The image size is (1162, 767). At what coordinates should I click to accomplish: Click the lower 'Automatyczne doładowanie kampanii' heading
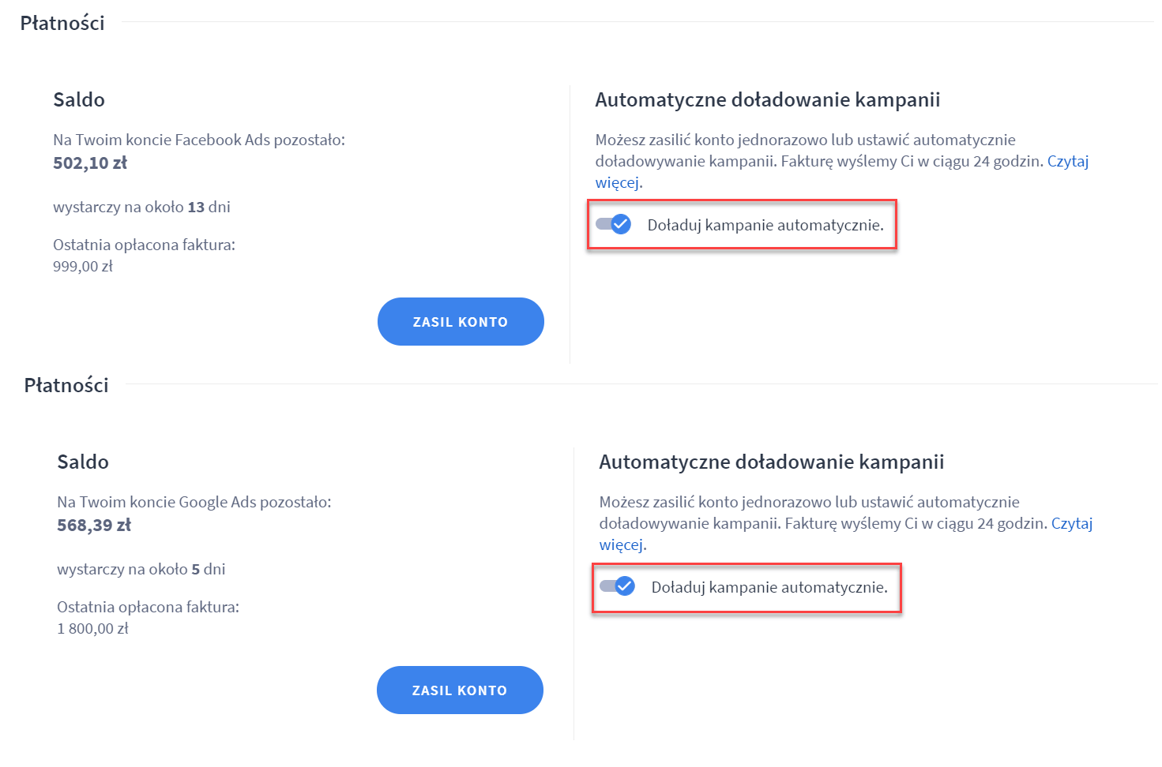click(x=771, y=462)
